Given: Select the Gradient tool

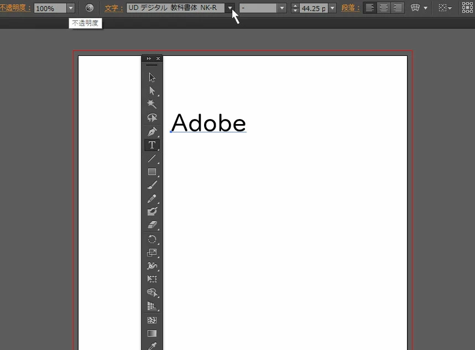Looking at the screenshot, I should click(x=152, y=333).
